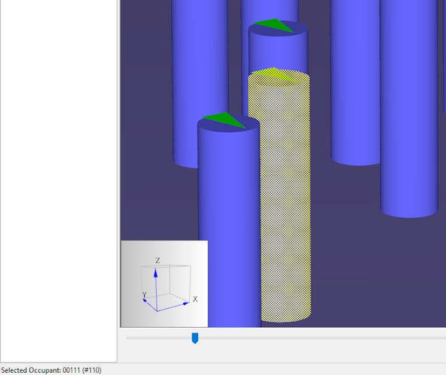Click green arrow atop front-left blue cylinder
The width and height of the screenshot is (446, 375).
[x=224, y=119]
